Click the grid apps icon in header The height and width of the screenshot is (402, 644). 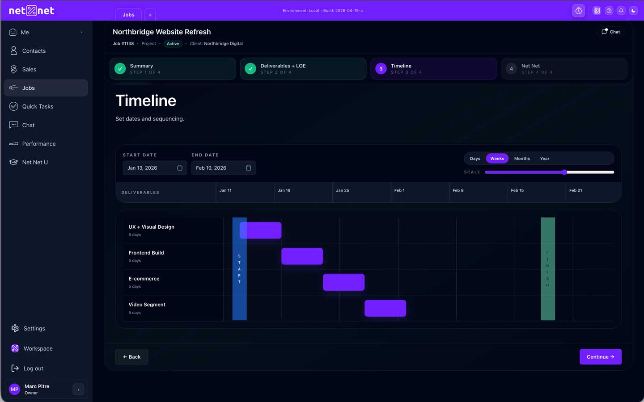coord(597,11)
